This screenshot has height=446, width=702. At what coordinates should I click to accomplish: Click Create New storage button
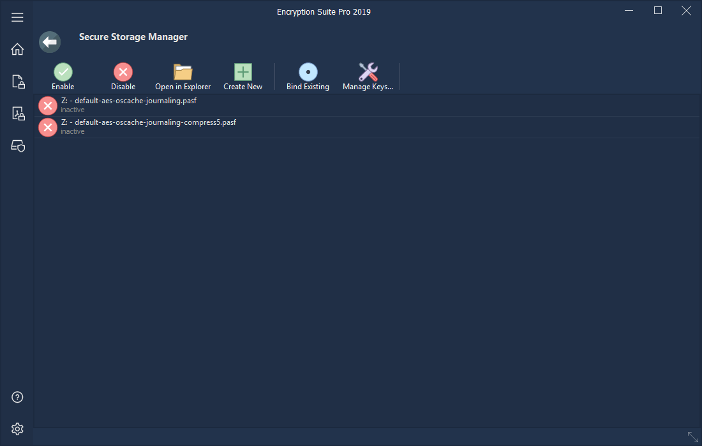[243, 77]
